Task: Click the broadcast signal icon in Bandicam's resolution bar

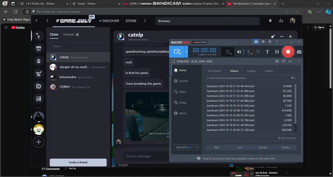Action: [290, 61]
